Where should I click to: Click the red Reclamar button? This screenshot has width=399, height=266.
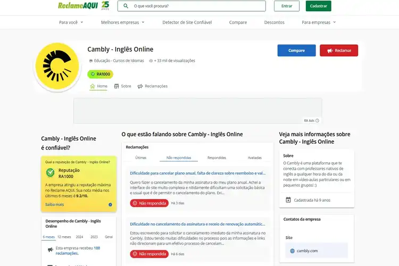tap(339, 51)
